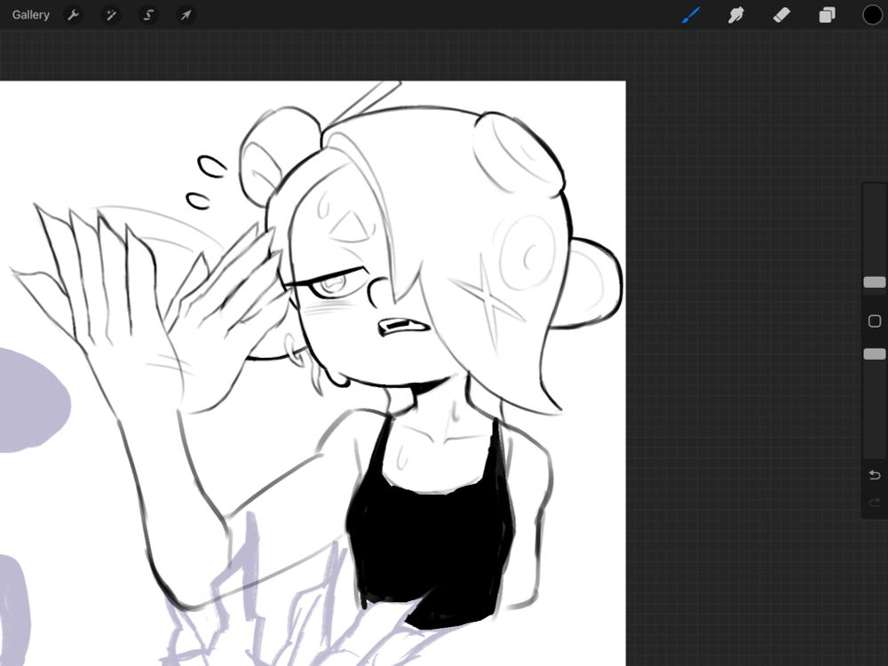This screenshot has height=666, width=888.
Task: Select the Eraser tool
Action: coord(781,15)
